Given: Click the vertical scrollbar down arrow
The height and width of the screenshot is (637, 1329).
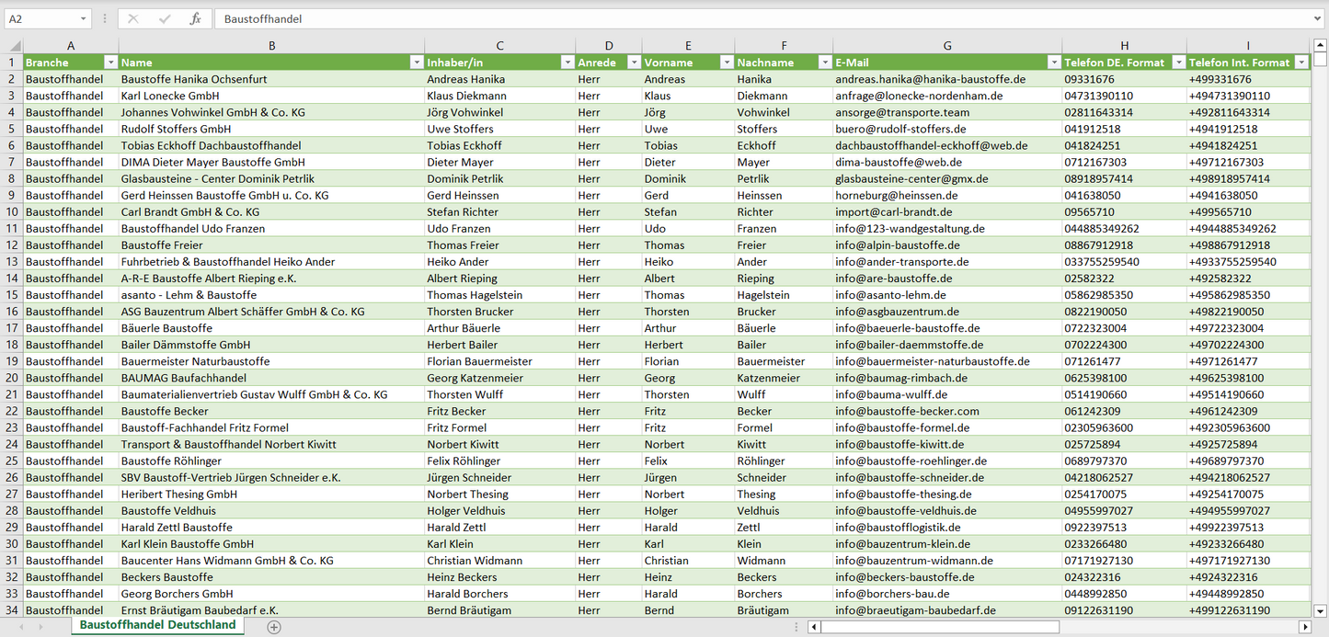Looking at the screenshot, I should pyautogui.click(x=1320, y=609).
